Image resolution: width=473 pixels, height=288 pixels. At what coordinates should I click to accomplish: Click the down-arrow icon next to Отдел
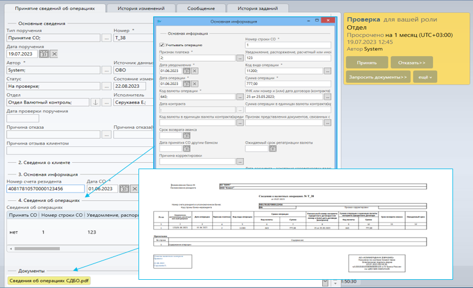(96, 102)
